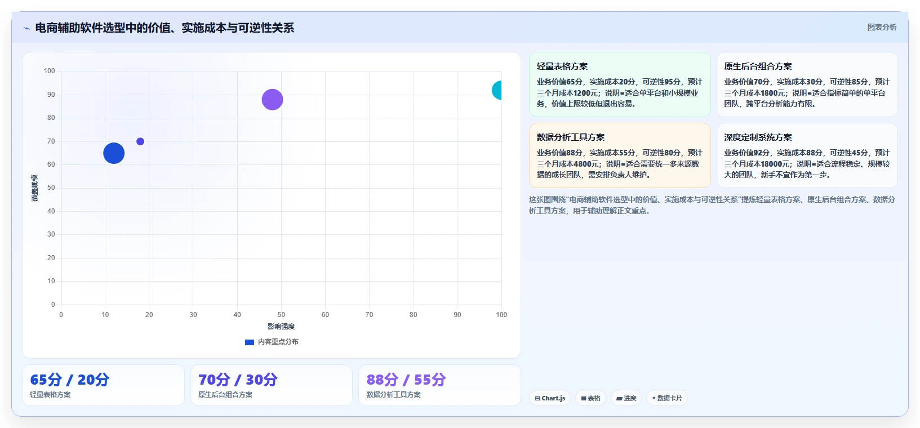Click the 进度 tag
The width and height of the screenshot is (920, 428).
(626, 398)
